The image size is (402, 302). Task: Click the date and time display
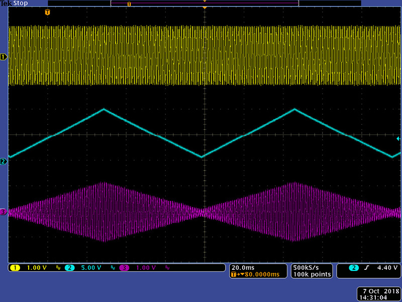click(x=378, y=294)
